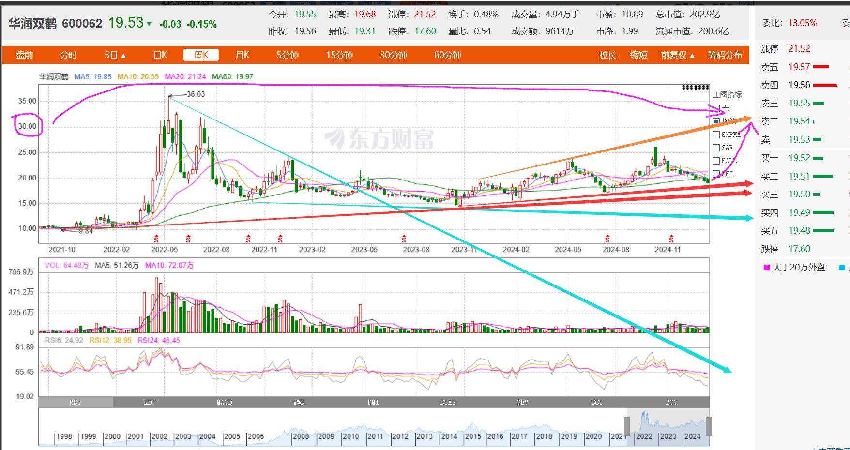Enable the EXPMA indicator checkbox
This screenshot has width=850, height=450.
[x=716, y=135]
